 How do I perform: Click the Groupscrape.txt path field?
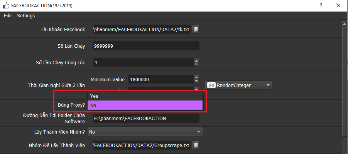tap(142, 146)
